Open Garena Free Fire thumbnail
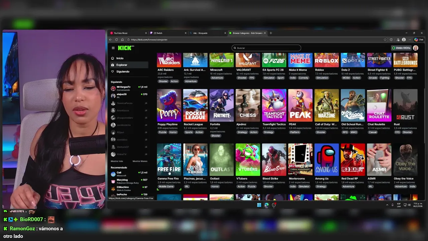Screen dimensions: 428x241 pyautogui.click(x=169, y=160)
